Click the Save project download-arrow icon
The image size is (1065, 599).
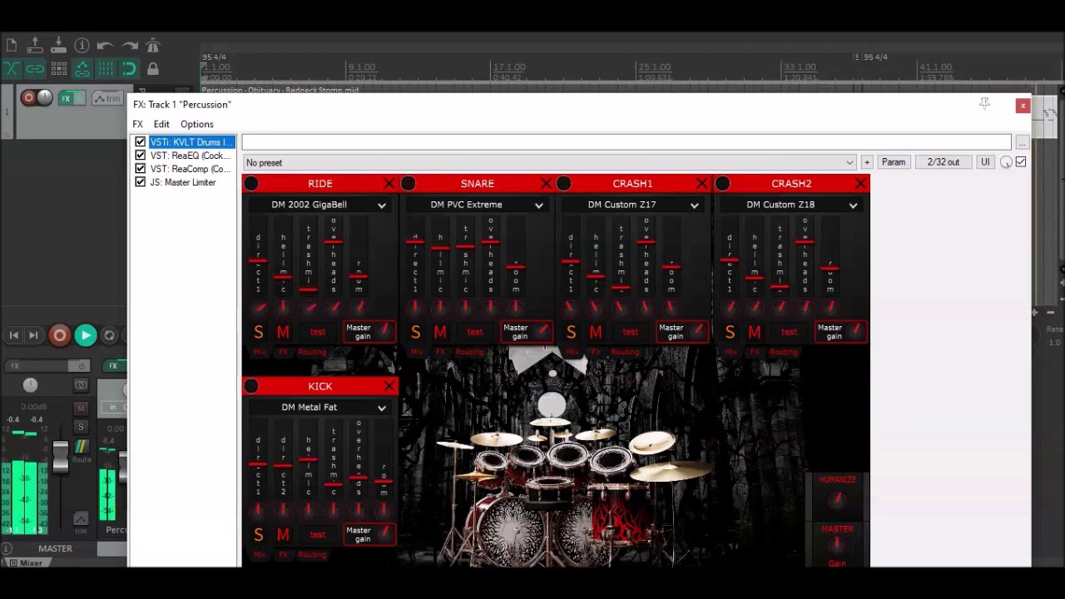58,45
